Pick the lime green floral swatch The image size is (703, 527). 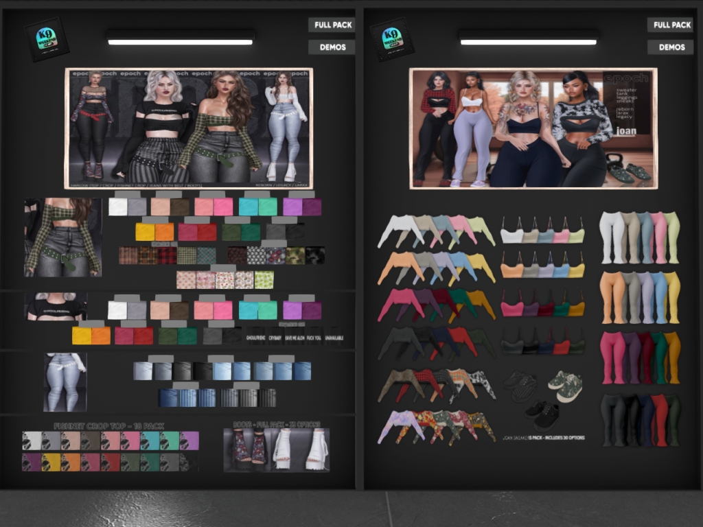[x=264, y=280]
